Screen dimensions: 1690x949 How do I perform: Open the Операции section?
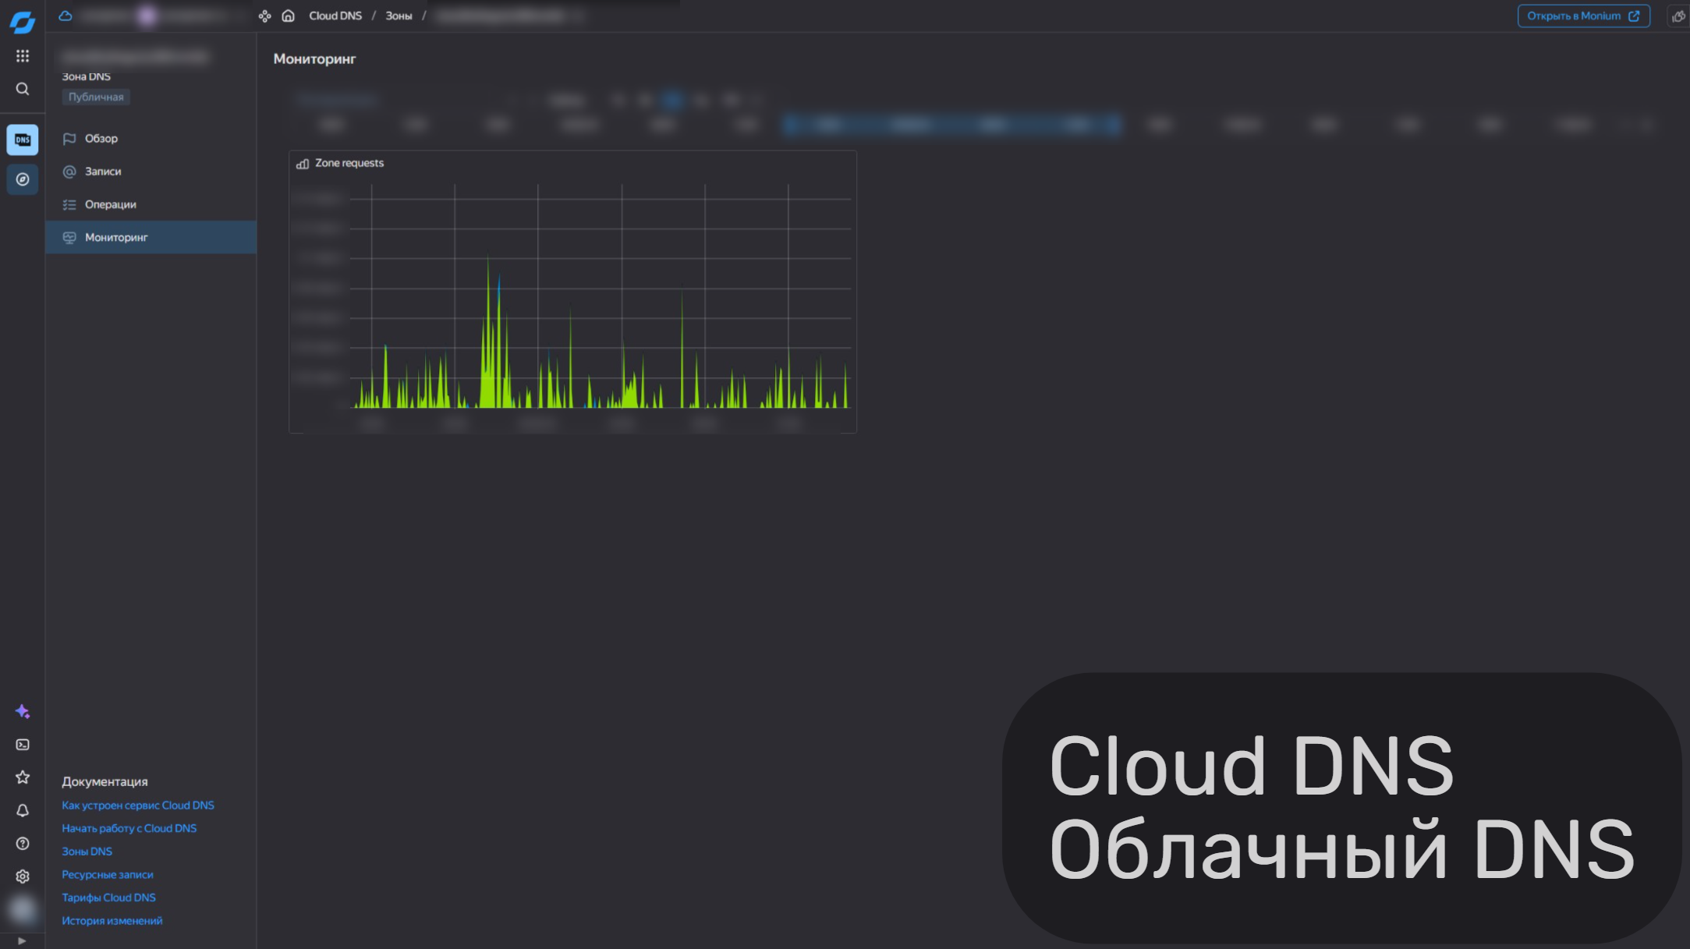(x=151, y=204)
